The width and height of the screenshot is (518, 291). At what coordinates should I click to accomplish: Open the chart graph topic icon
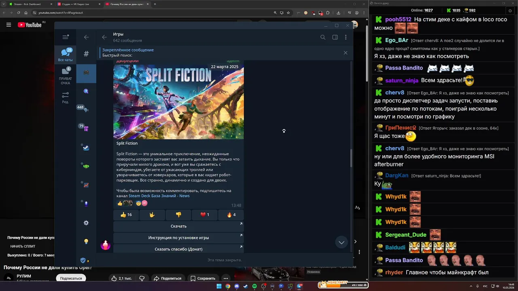(86, 185)
